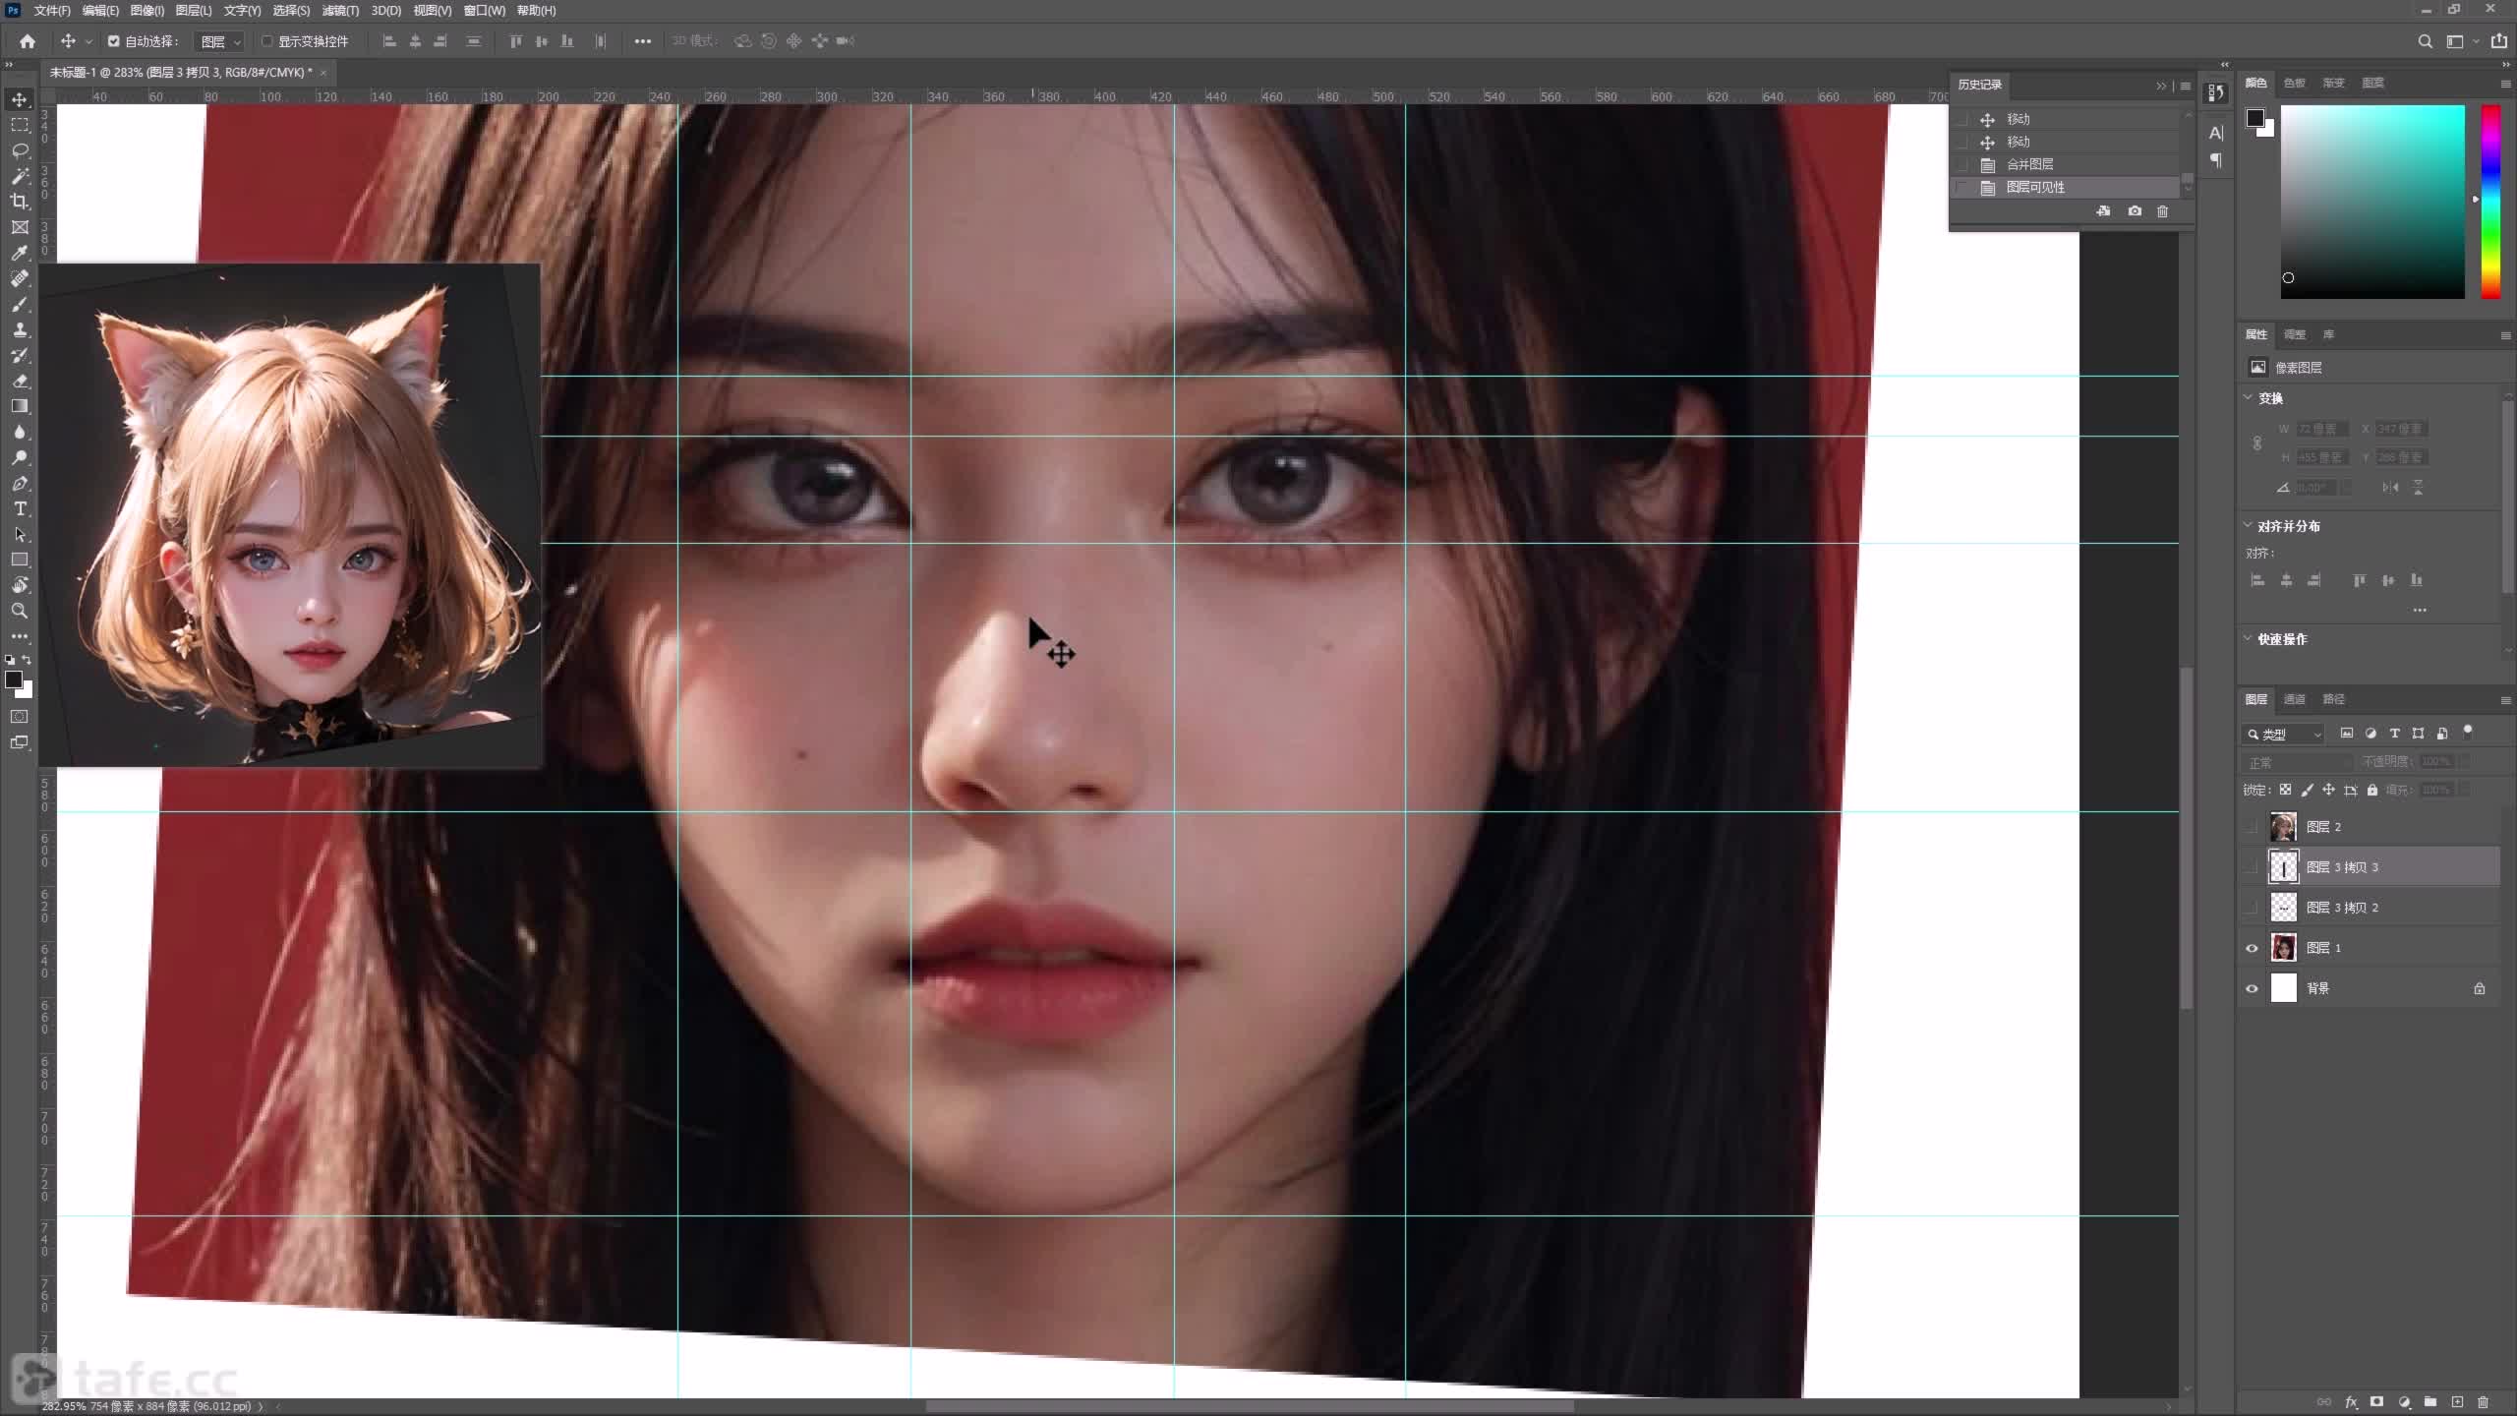Switch to the 色板 tab
The image size is (2517, 1416).
[2295, 83]
